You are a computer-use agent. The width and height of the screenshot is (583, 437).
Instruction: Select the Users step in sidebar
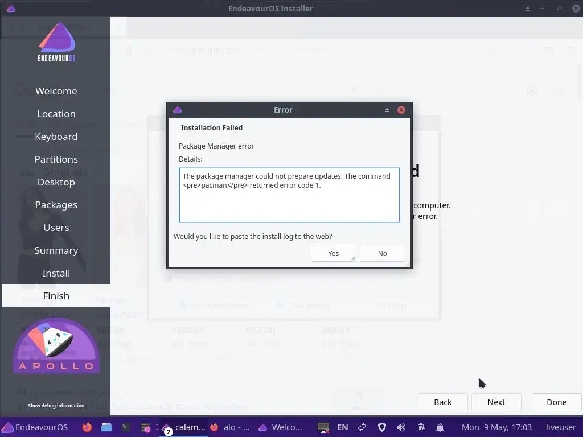pyautogui.click(x=56, y=228)
